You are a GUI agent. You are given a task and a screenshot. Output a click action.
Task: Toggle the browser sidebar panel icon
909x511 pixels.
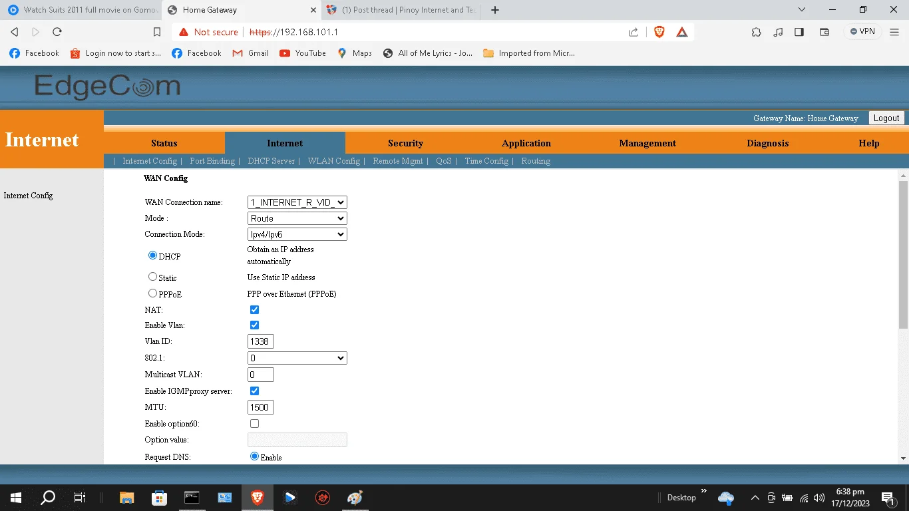[x=799, y=32]
